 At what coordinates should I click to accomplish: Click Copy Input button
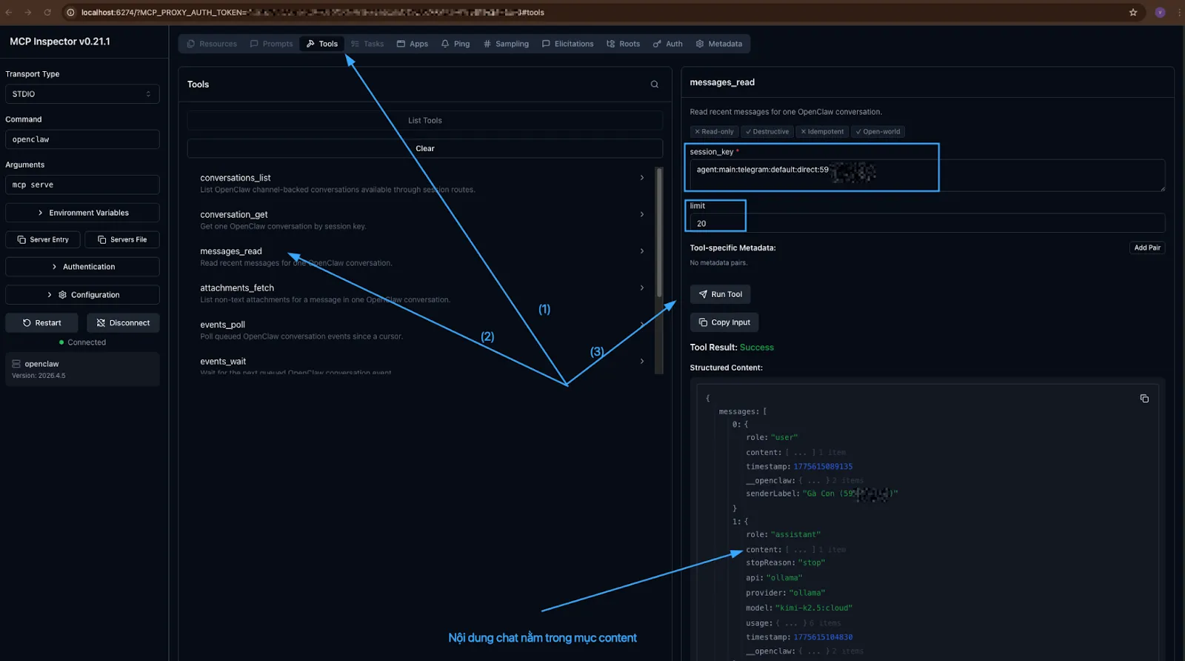(x=724, y=322)
